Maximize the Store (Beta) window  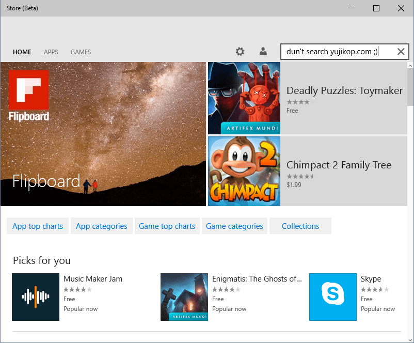(x=376, y=8)
